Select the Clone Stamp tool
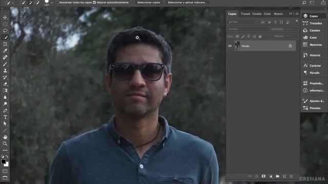The image size is (328, 184). coord(5,71)
